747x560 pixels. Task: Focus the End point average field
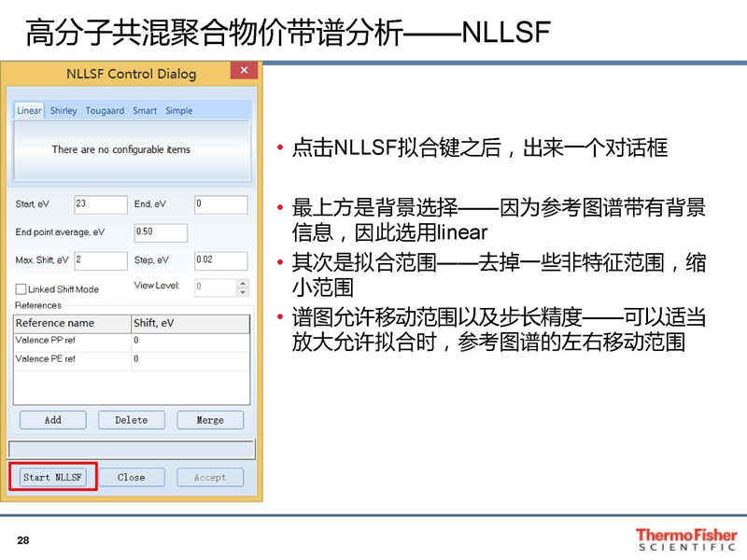pyautogui.click(x=161, y=232)
